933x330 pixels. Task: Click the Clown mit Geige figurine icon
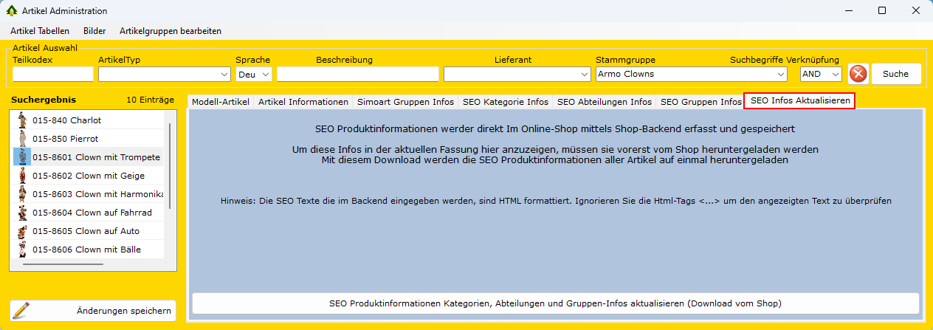point(22,176)
